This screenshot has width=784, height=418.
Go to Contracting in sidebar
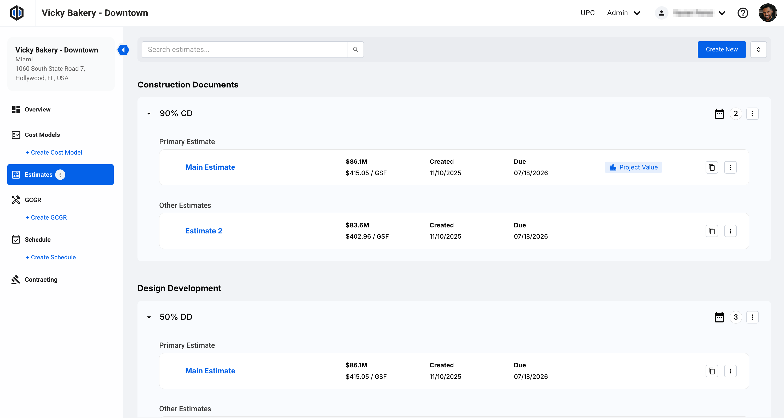(x=41, y=279)
